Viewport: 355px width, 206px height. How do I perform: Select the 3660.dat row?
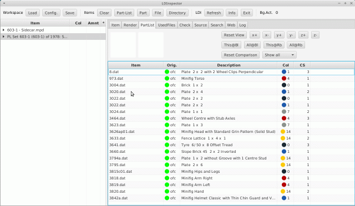231,152
